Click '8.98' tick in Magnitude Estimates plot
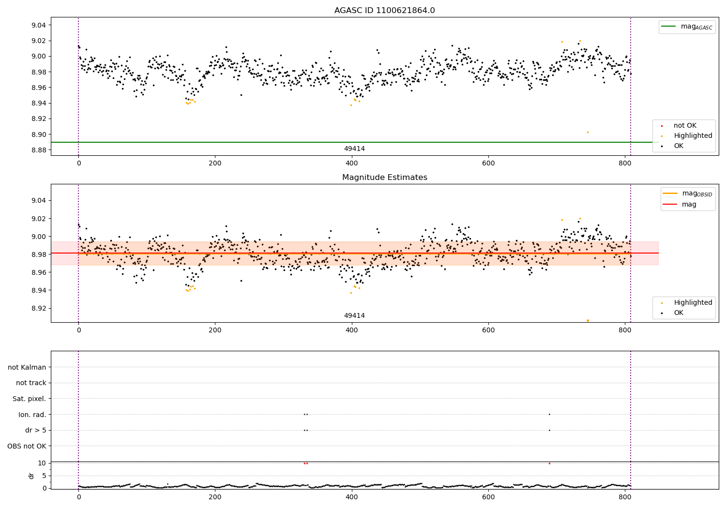The image size is (726, 508). [x=39, y=254]
